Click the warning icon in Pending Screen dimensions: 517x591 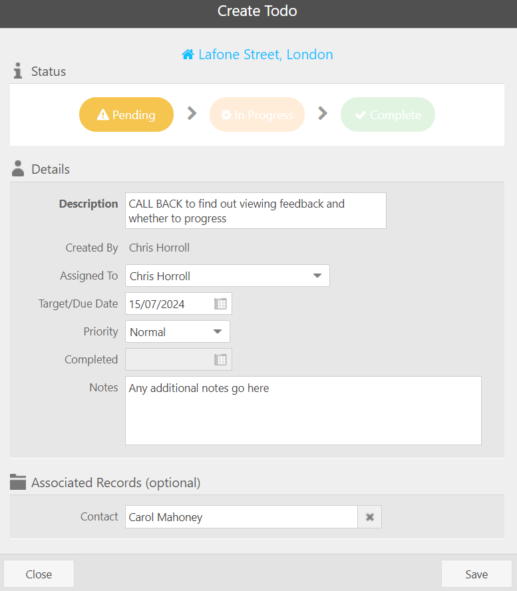(102, 114)
